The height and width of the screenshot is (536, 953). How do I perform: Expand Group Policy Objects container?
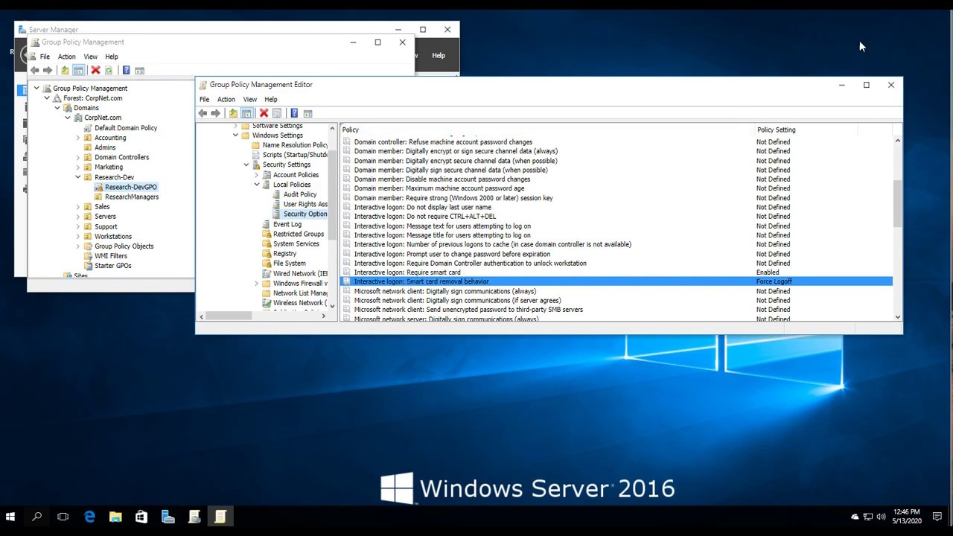[x=77, y=246]
